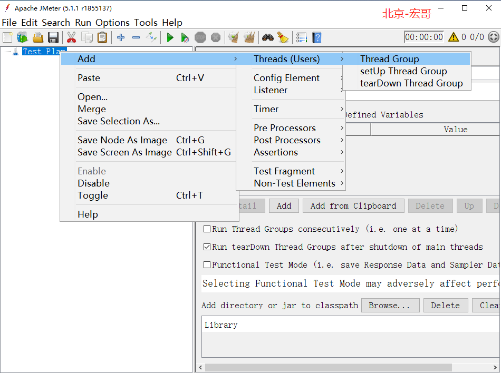Viewport: 501px width, 373px height.
Task: Click Add from Clipboard button
Action: pyautogui.click(x=353, y=206)
